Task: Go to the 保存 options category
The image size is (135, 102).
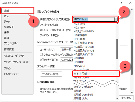Action: pyautogui.click(x=6, y=32)
